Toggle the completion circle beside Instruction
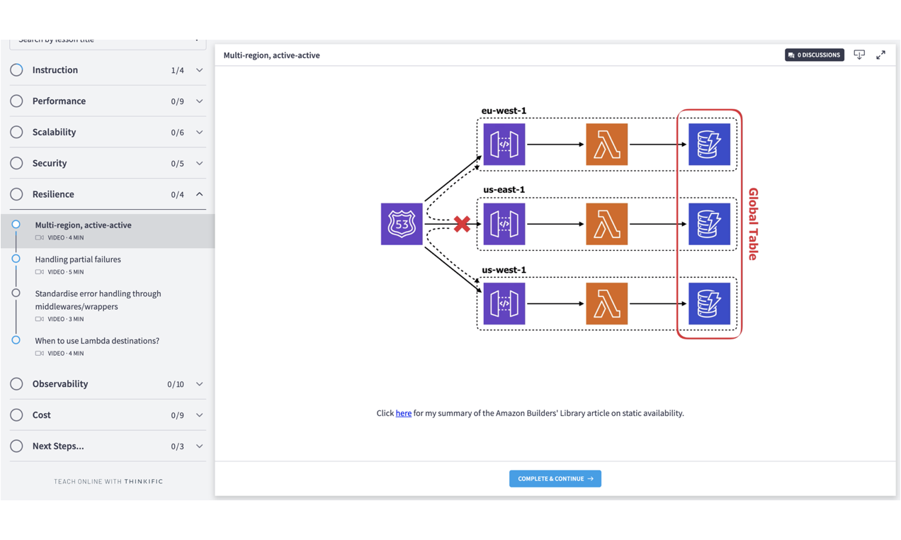This screenshot has height=540, width=901. pos(16,69)
